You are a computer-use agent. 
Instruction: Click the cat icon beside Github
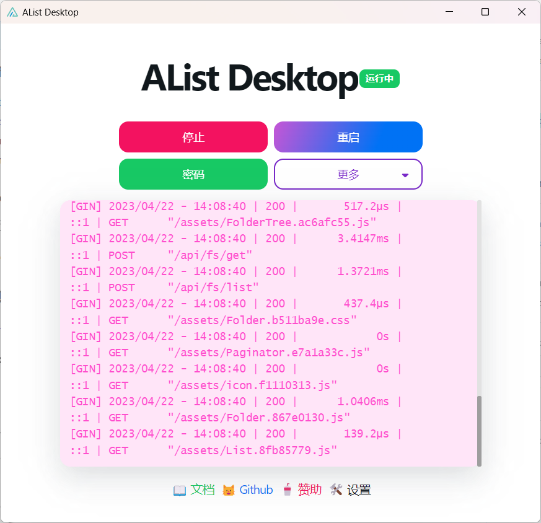(x=229, y=490)
